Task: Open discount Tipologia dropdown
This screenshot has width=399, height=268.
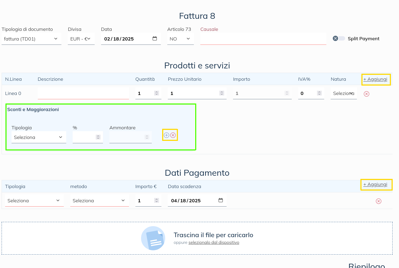Action: (x=39, y=137)
